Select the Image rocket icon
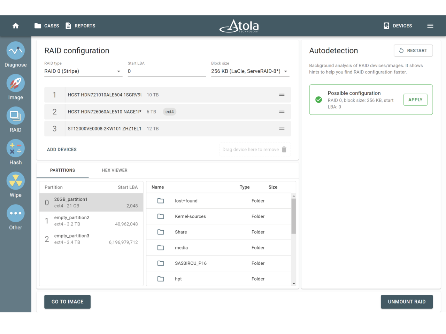 pyautogui.click(x=16, y=83)
